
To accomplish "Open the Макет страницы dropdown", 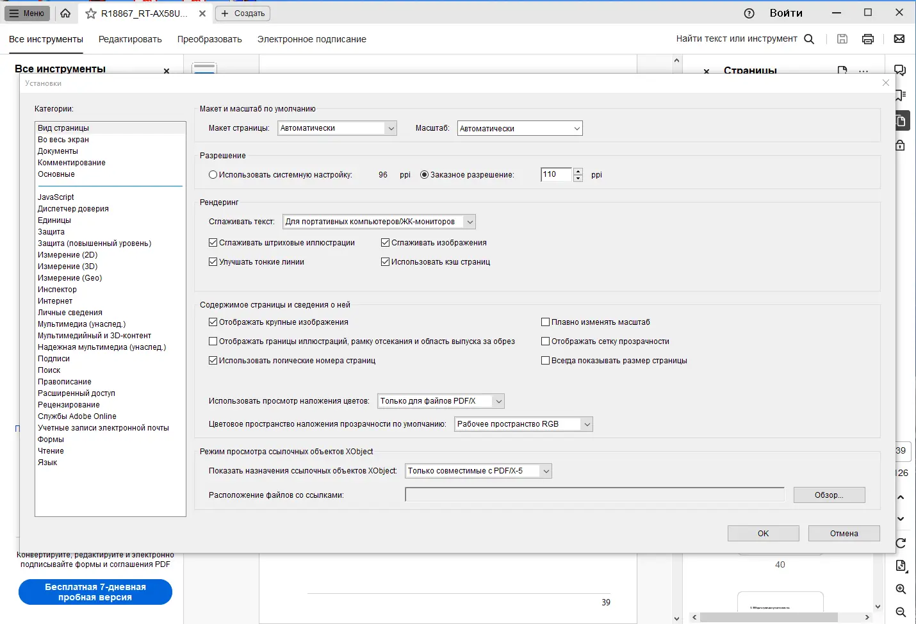I will point(338,128).
